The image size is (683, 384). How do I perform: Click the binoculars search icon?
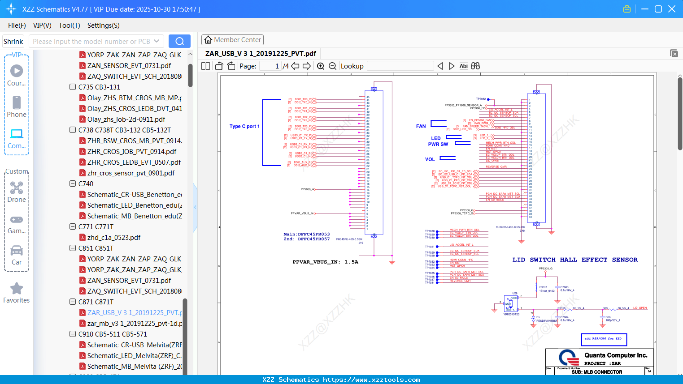click(x=475, y=66)
